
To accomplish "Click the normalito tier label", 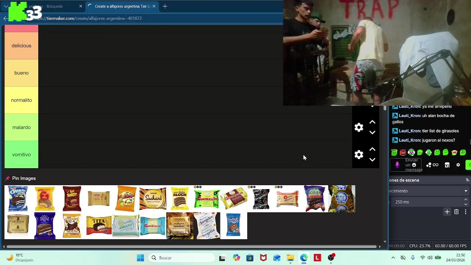I will 21,100.
